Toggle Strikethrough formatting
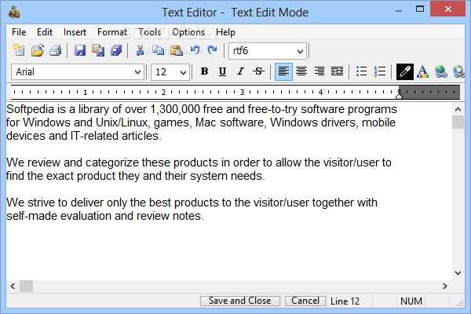 click(258, 71)
